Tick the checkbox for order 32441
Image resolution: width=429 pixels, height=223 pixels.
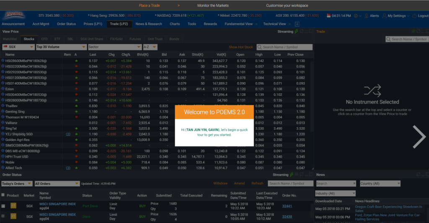tap(3, 206)
